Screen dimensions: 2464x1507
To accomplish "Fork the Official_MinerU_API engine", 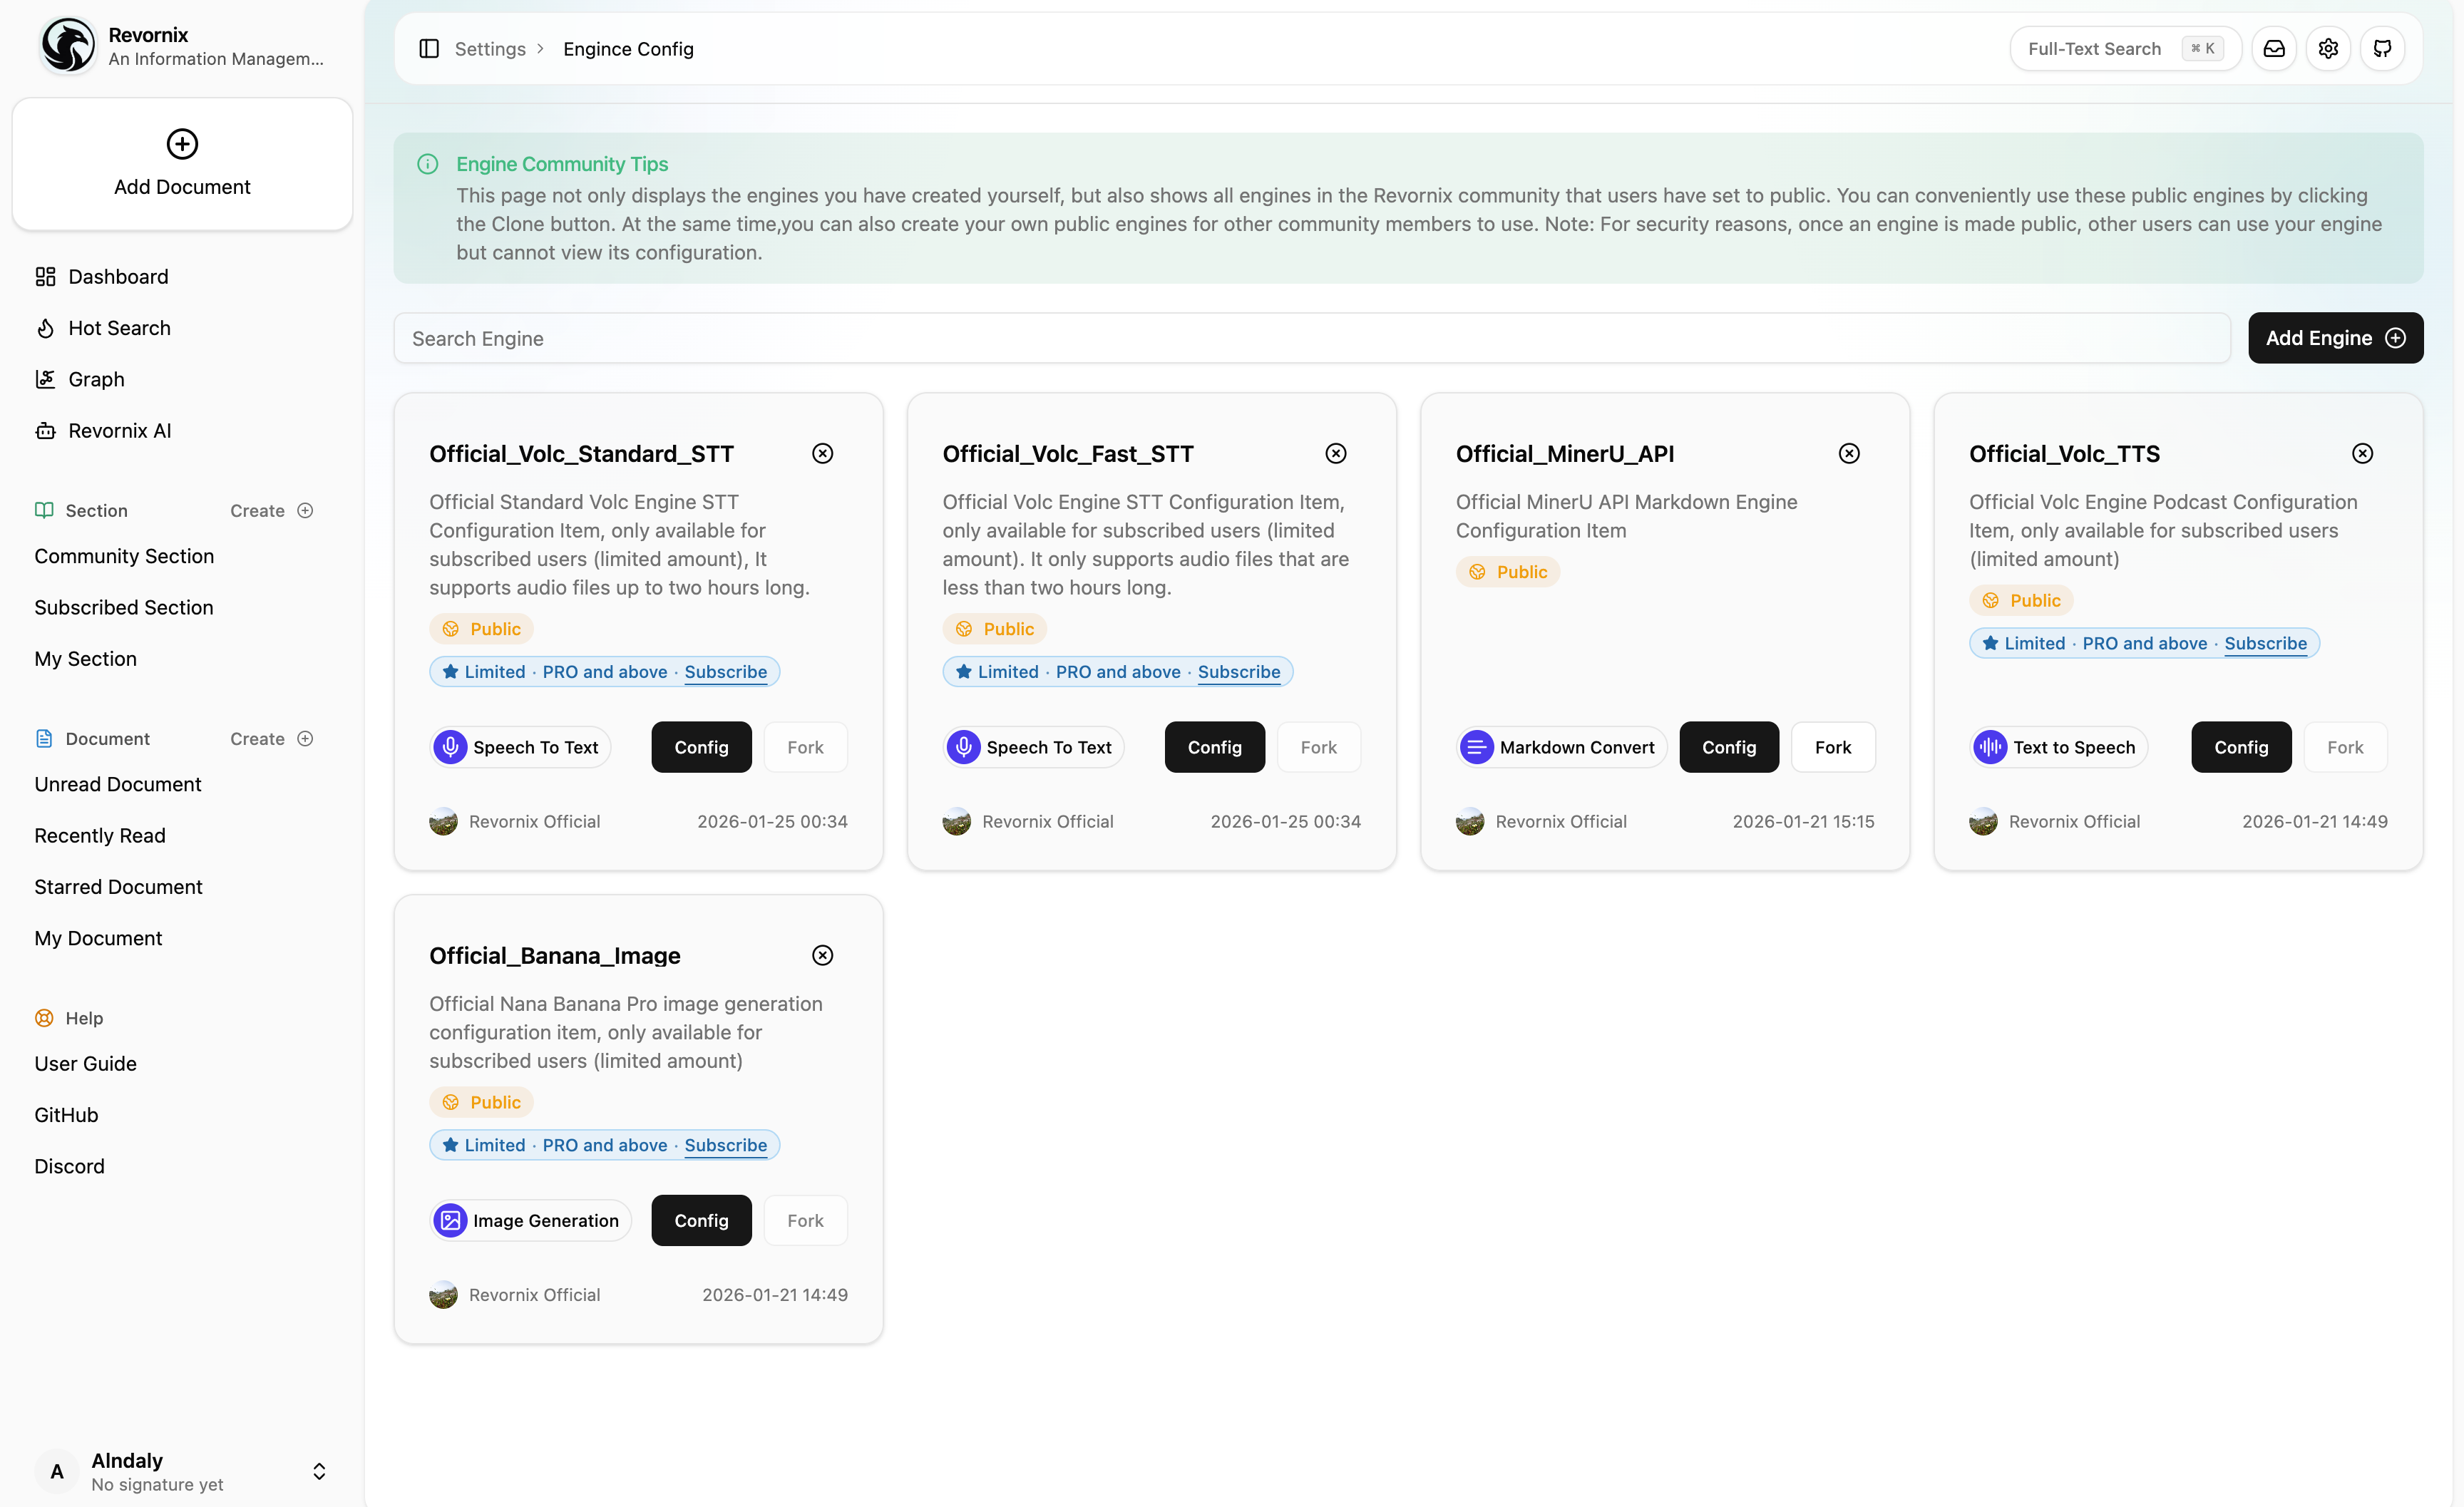I will pyautogui.click(x=1832, y=747).
